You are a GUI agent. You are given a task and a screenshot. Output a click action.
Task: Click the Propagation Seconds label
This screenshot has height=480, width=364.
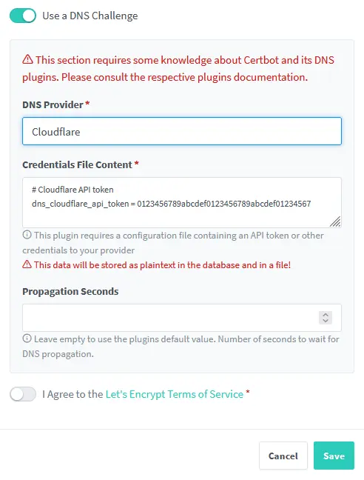70,291
